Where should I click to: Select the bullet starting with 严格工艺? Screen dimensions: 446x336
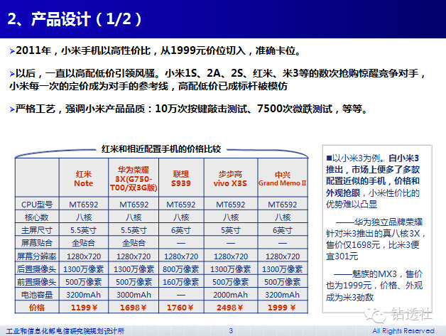[x=189, y=109]
